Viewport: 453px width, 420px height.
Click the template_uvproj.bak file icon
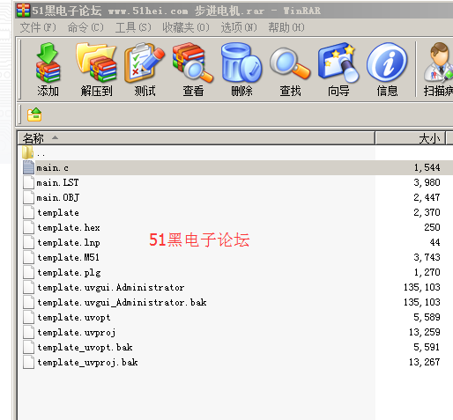[x=28, y=362]
